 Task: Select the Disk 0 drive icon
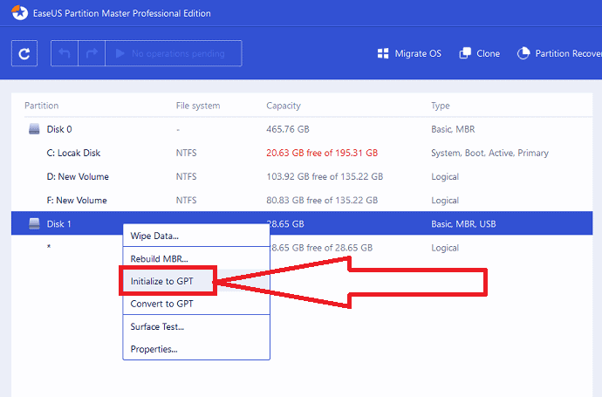pos(34,129)
